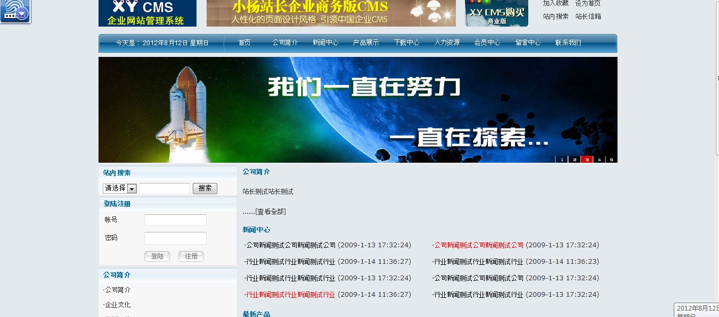Image resolution: width=719 pixels, height=317 pixels.
Task: Switch to banner slide 2
Action: (x=574, y=160)
